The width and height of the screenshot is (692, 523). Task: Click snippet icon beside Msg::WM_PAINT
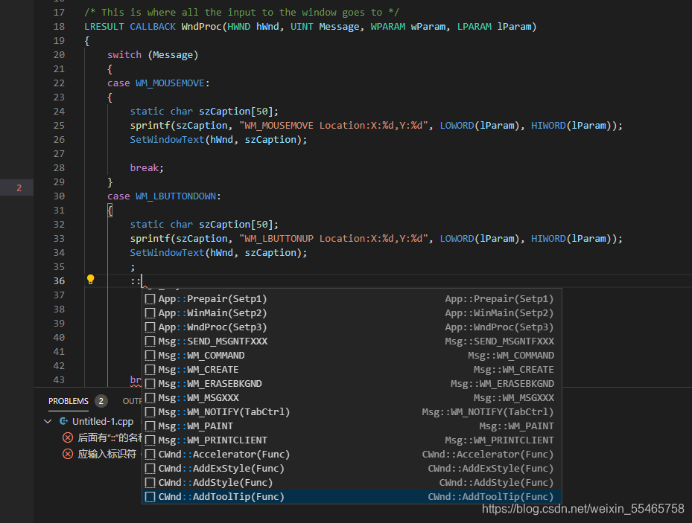coord(150,426)
